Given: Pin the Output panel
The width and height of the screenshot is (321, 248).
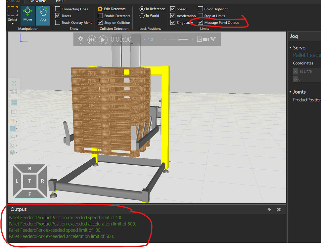Looking at the screenshot, I should point(269,209).
